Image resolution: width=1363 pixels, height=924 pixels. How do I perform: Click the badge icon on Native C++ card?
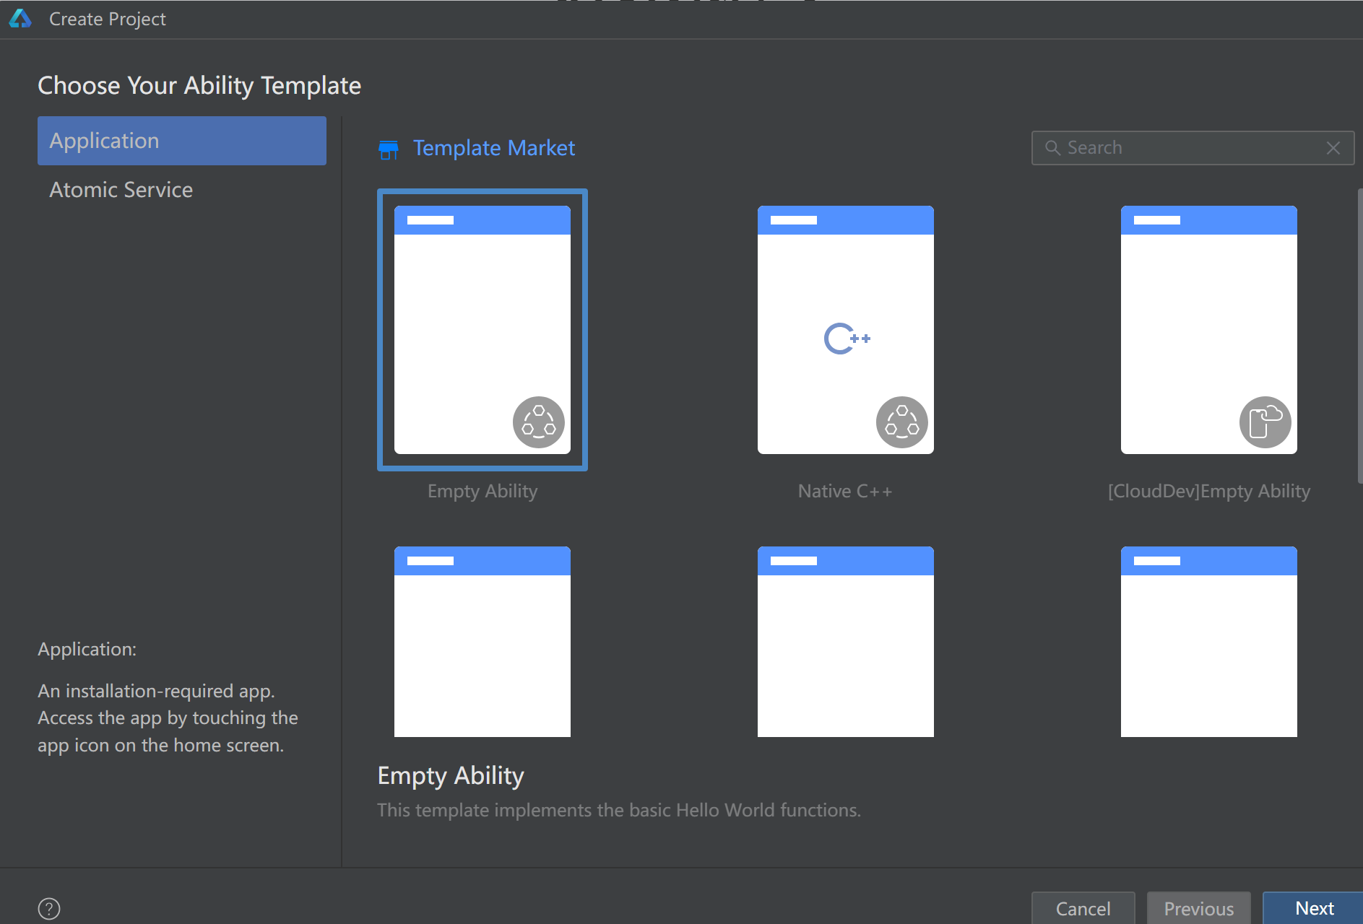(x=901, y=422)
